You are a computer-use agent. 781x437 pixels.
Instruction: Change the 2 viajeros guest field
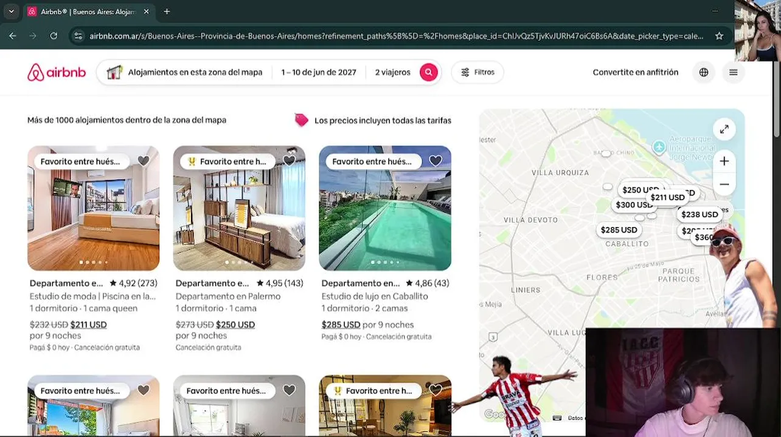point(392,72)
